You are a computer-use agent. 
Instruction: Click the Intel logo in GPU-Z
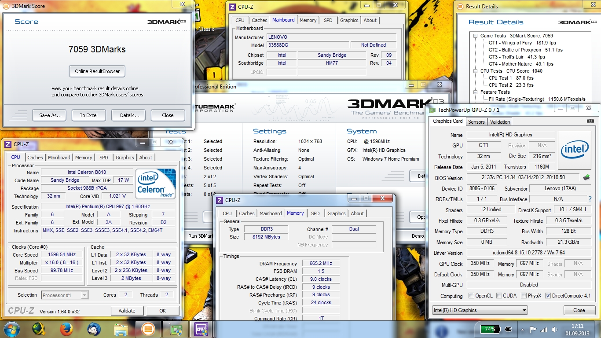[x=574, y=150]
